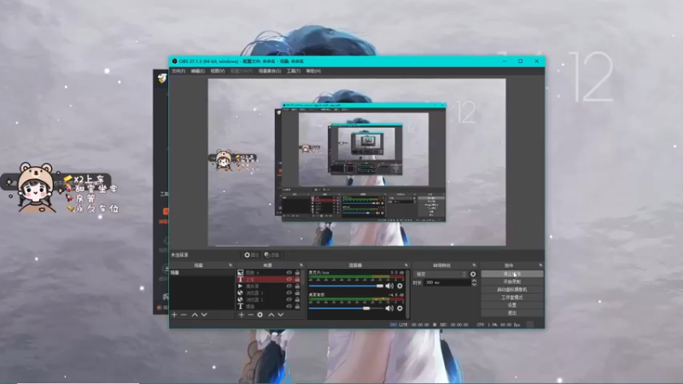The width and height of the screenshot is (683, 384).
Task: Toggle visibility eye of bottom text source
Action: coord(289,306)
